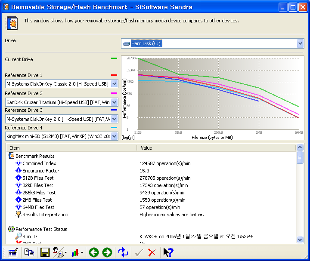Select the value 124587 operation(s)/min
This screenshot has height=261, width=310.
(x=165, y=163)
